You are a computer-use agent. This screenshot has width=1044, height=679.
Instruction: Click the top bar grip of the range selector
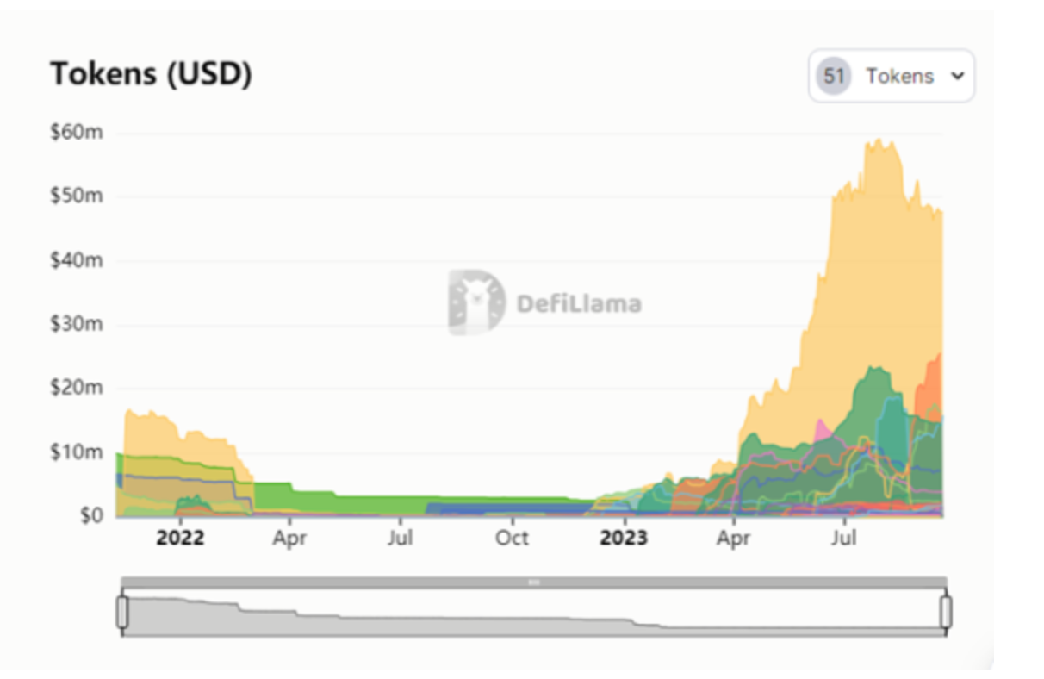(534, 582)
